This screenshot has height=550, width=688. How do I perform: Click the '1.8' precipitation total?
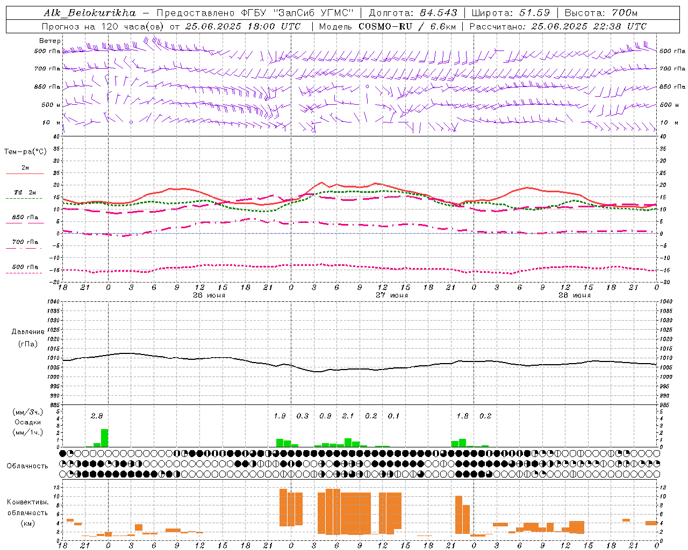click(x=462, y=416)
